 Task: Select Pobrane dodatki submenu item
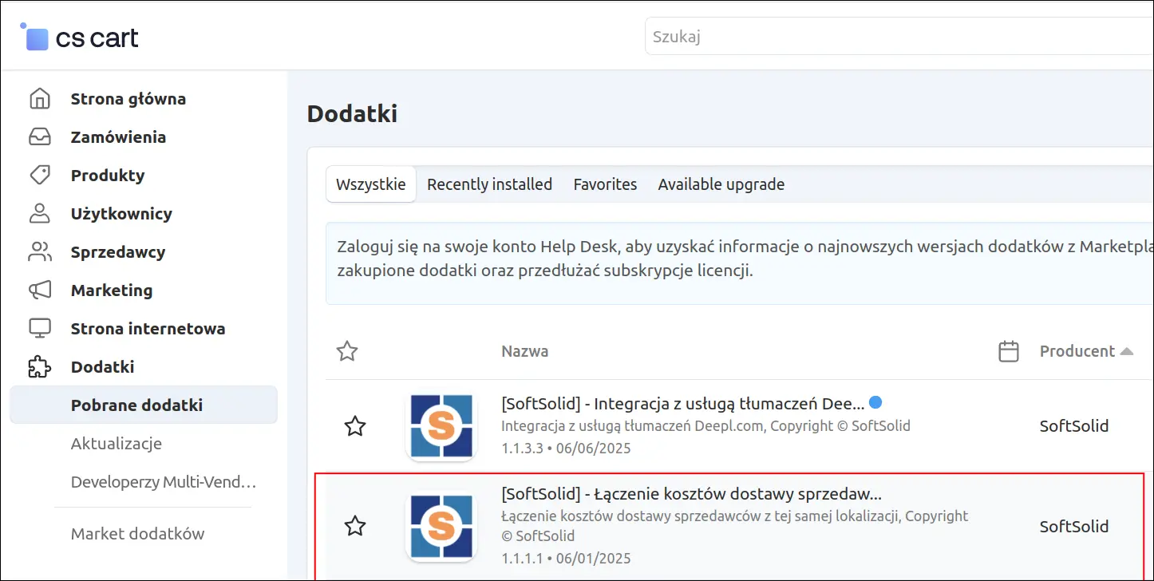[x=144, y=405]
